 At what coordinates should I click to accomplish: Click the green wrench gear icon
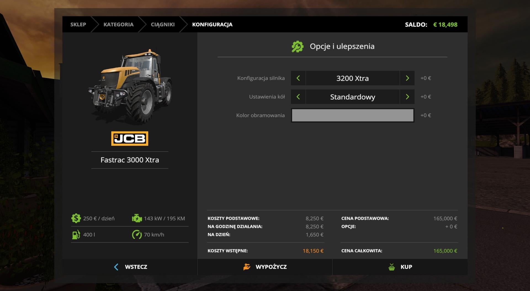point(298,46)
